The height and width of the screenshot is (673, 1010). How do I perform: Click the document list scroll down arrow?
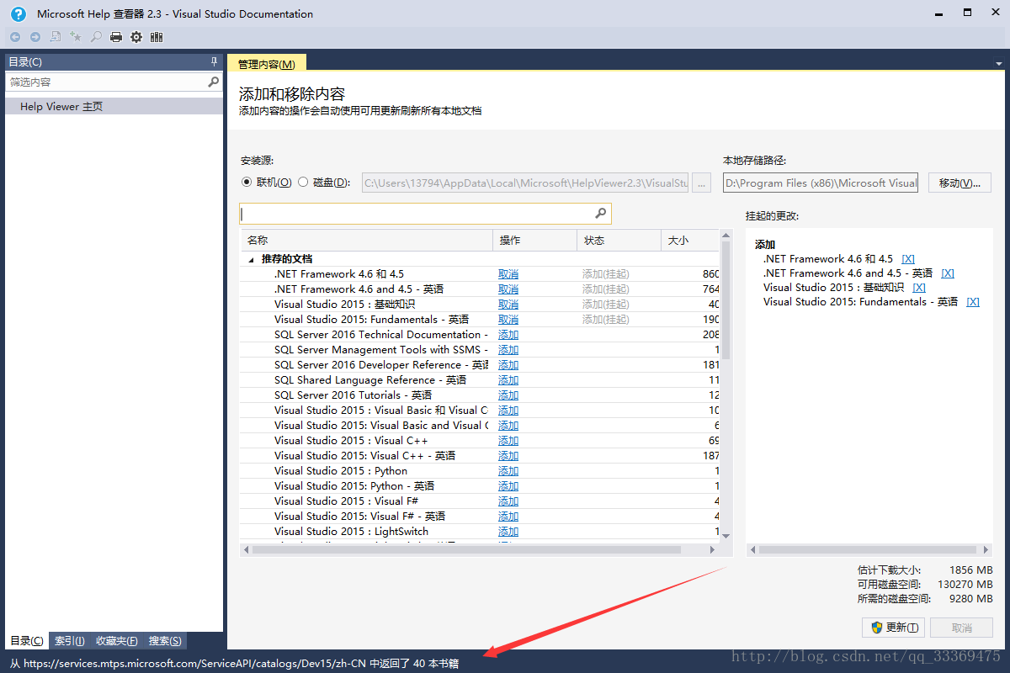(x=726, y=536)
